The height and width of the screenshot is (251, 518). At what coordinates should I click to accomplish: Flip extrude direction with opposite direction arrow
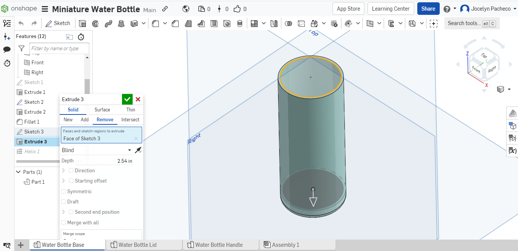pyautogui.click(x=138, y=150)
